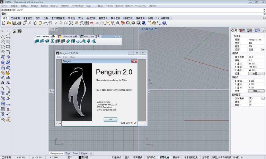This screenshot has width=266, height=159.
Task: Click the Undo arrow icon
Action: [x=45, y=23]
